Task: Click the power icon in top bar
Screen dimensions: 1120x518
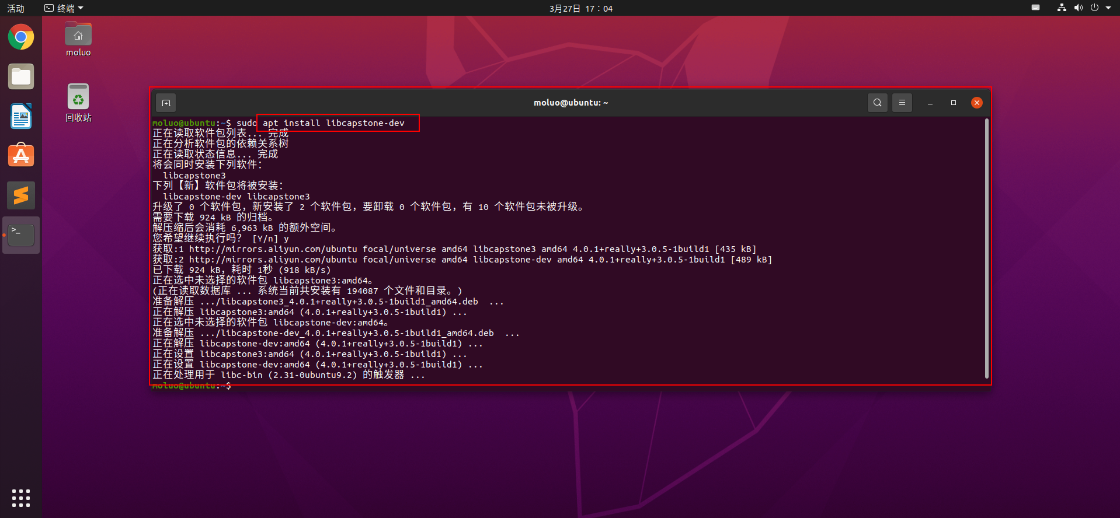Action: [x=1094, y=8]
